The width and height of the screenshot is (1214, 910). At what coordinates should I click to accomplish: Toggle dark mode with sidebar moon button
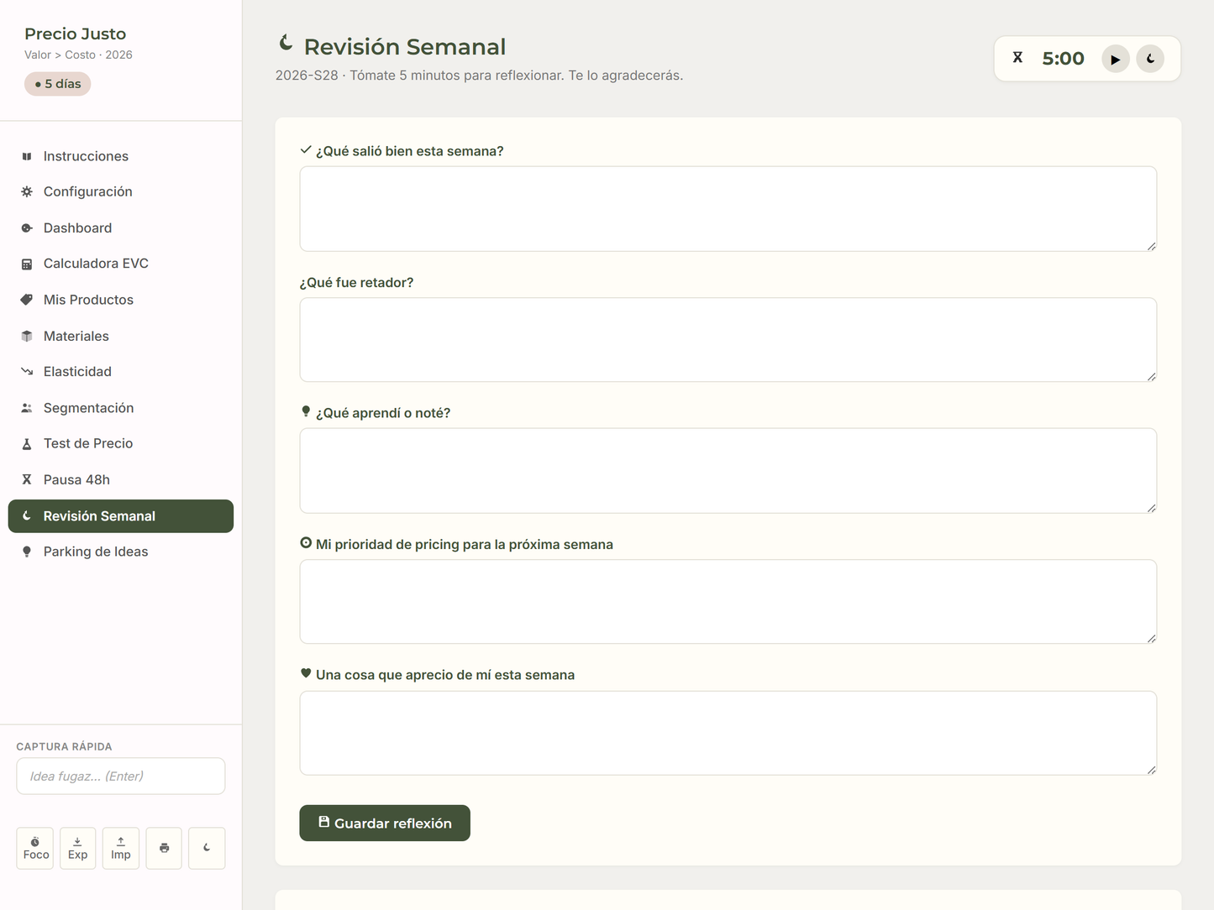point(207,848)
